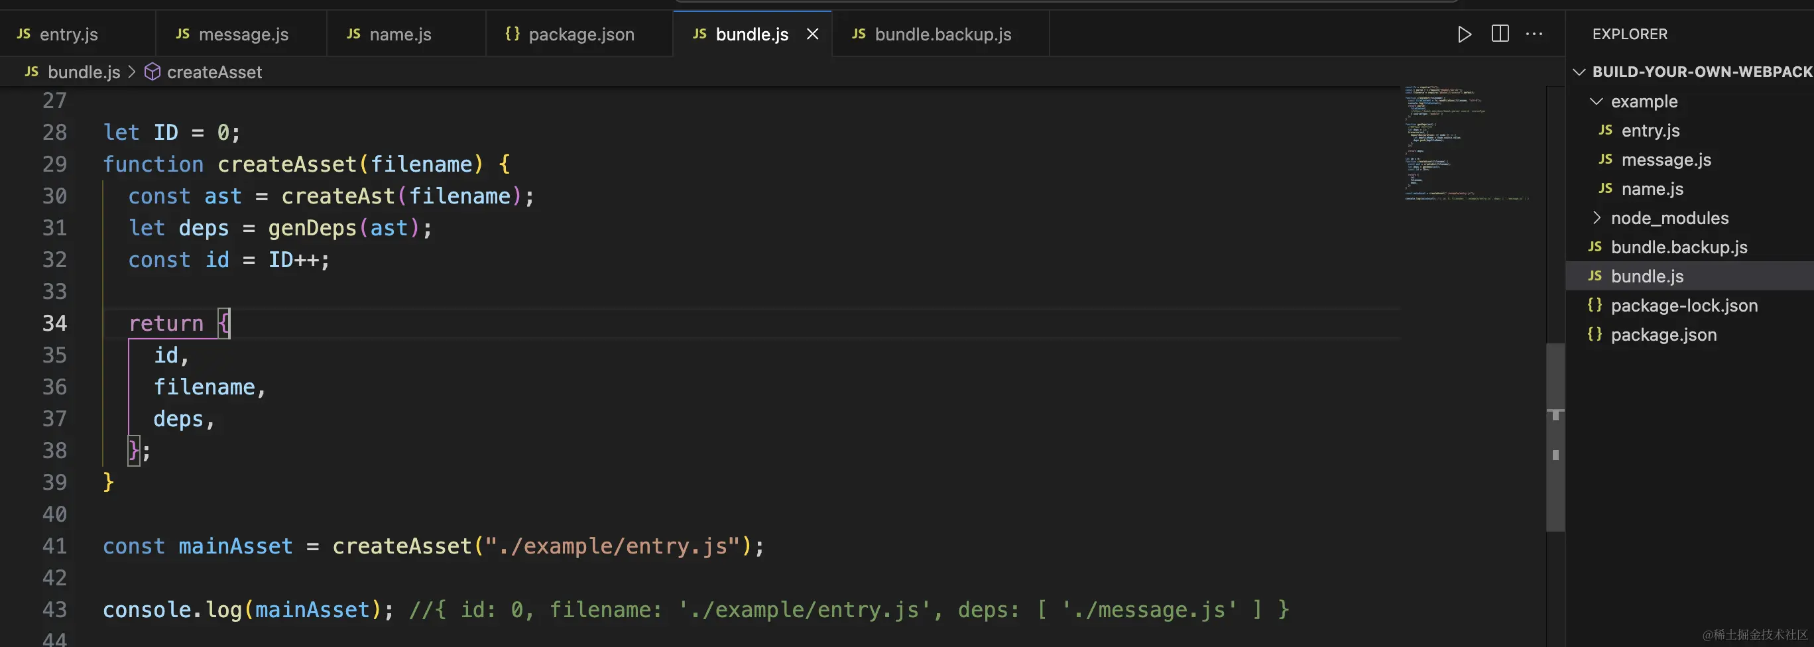This screenshot has height=647, width=1814.
Task: Click the EXPLORER panel title
Action: click(1630, 34)
